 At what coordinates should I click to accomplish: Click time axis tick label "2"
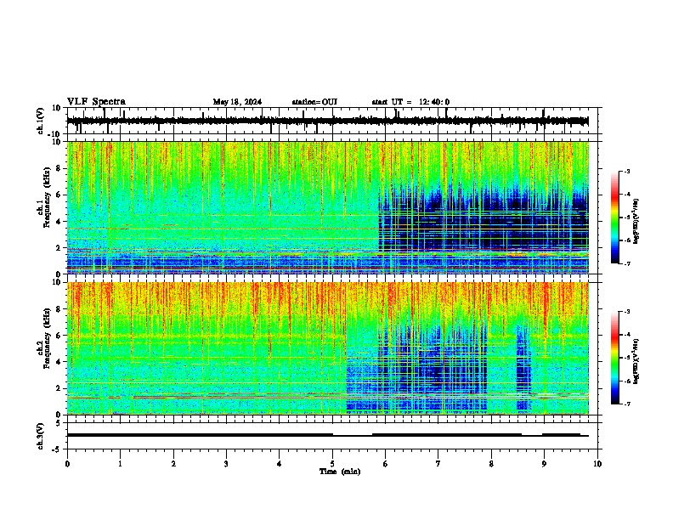pos(173,464)
